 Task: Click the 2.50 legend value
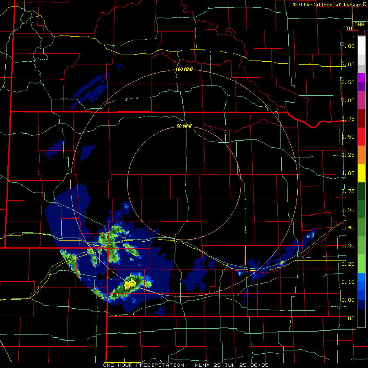(348, 82)
